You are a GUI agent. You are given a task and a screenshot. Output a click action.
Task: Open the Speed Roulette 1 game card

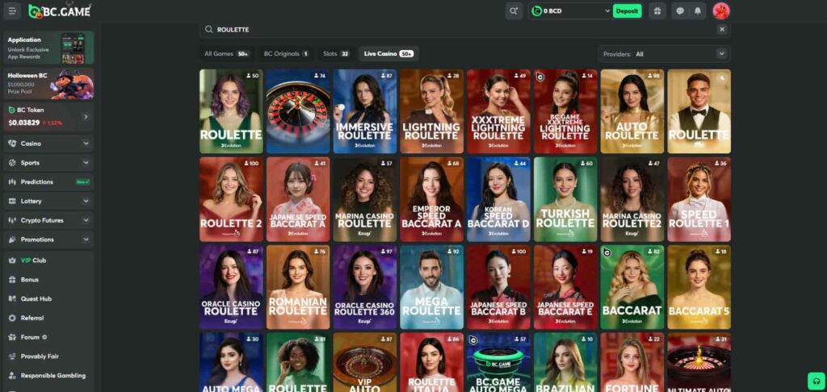coord(699,199)
